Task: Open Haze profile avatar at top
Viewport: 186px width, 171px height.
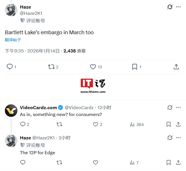Action: click(x=11, y=10)
